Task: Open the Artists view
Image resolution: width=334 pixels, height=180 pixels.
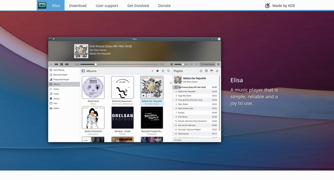Action: click(x=64, y=89)
